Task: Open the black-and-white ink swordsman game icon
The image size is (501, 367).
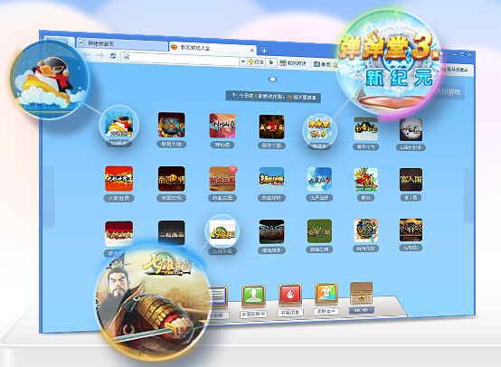Action: pos(411,129)
